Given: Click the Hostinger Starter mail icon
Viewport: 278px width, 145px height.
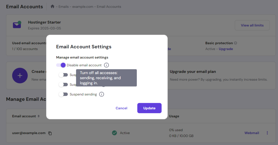Looking at the screenshot, I should click(17, 25).
